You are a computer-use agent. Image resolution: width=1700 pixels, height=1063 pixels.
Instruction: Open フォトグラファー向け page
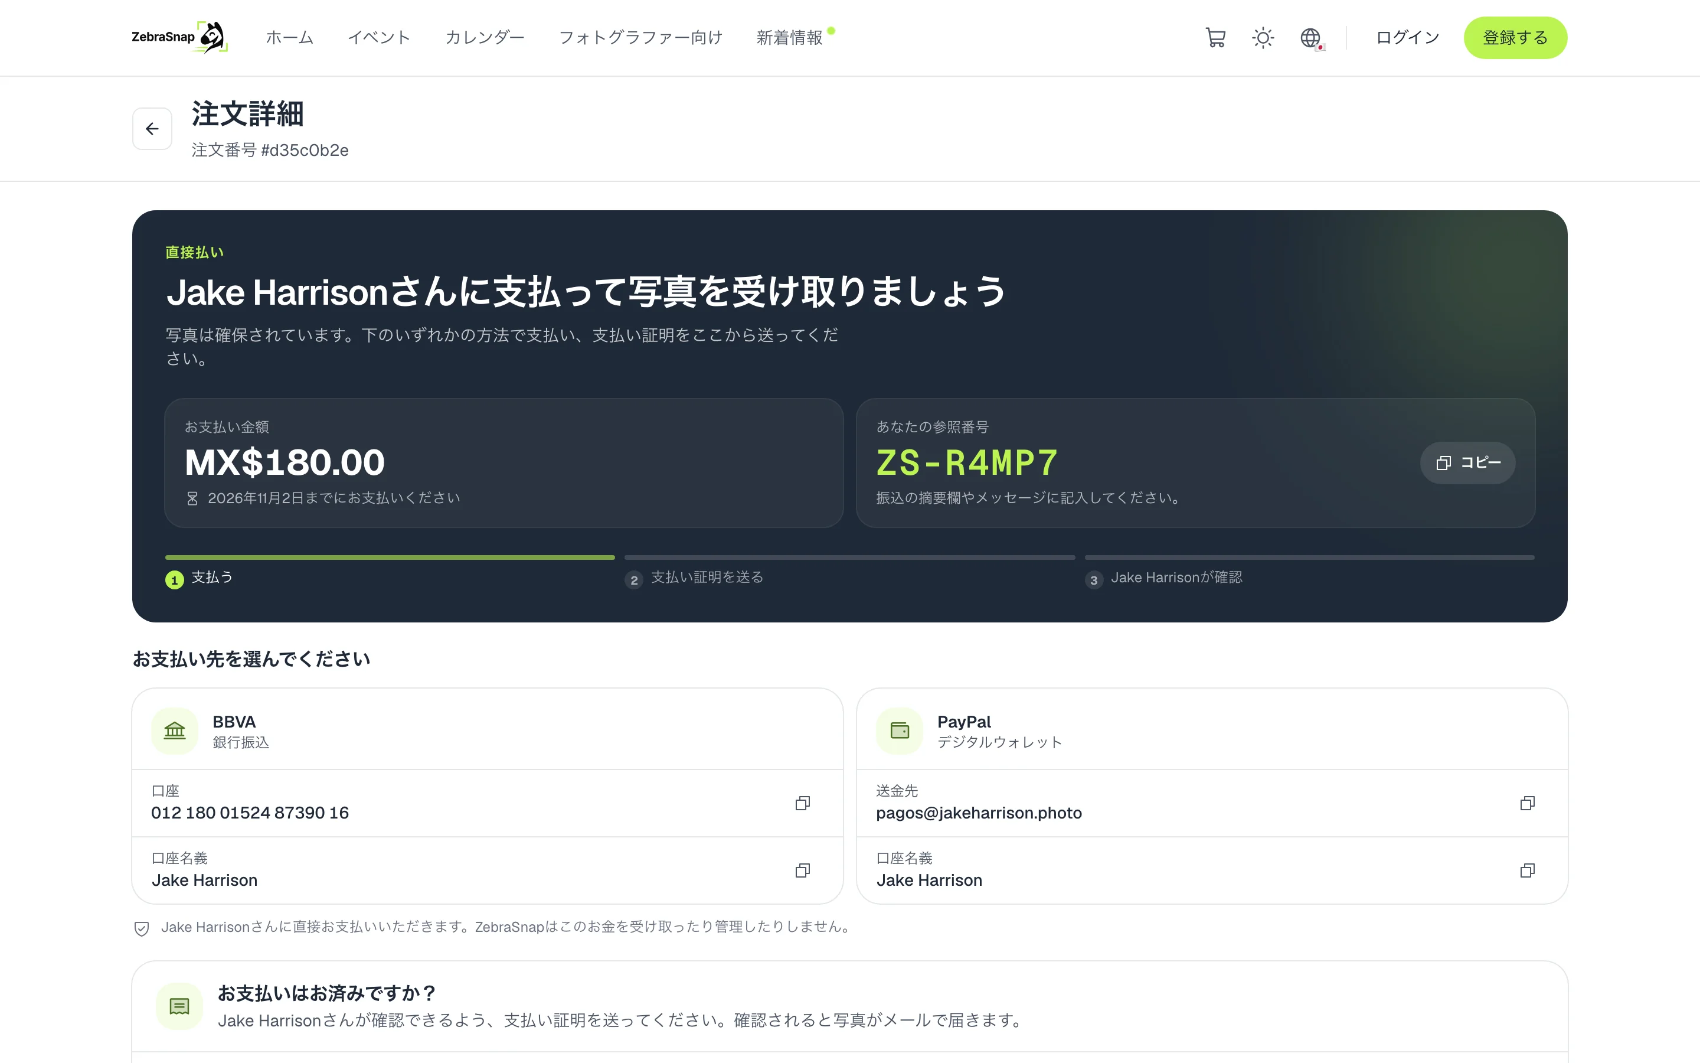pos(640,38)
